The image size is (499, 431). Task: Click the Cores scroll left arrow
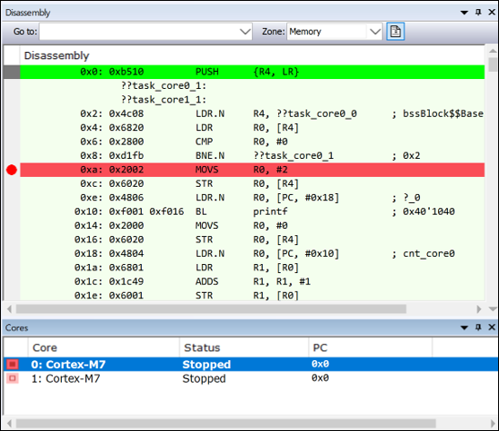[x=10, y=423]
